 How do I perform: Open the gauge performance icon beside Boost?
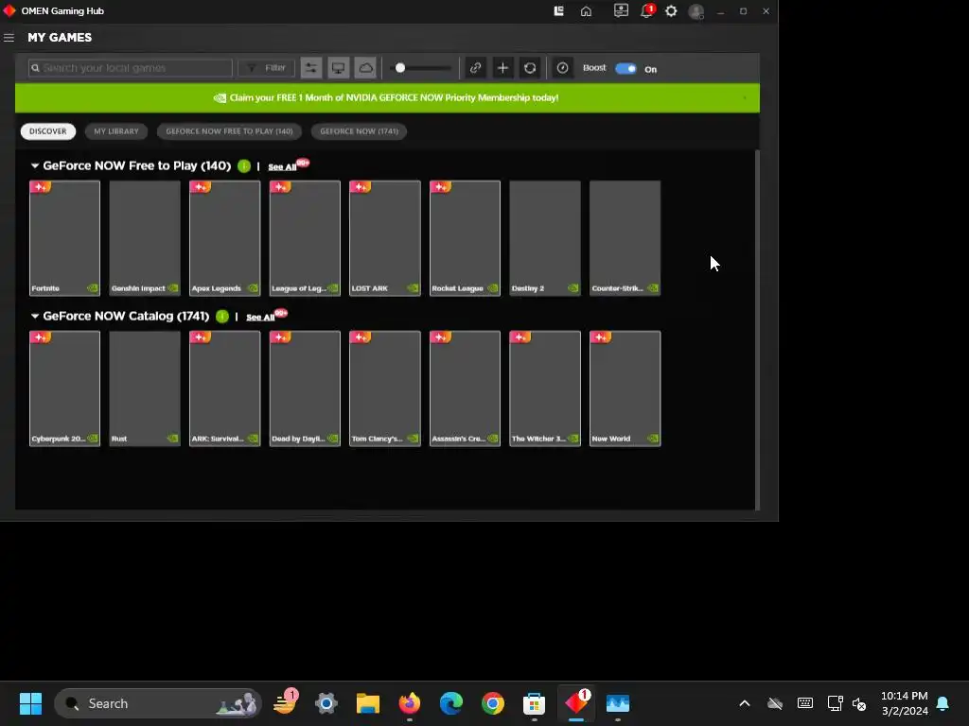pos(562,68)
